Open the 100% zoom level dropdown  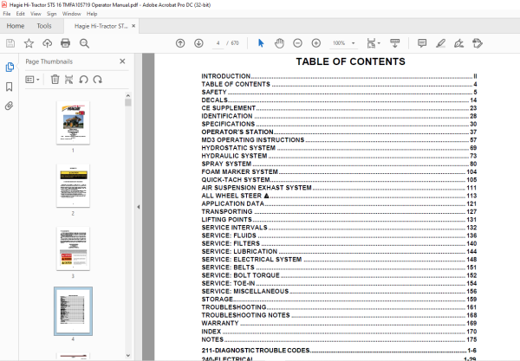343,43
